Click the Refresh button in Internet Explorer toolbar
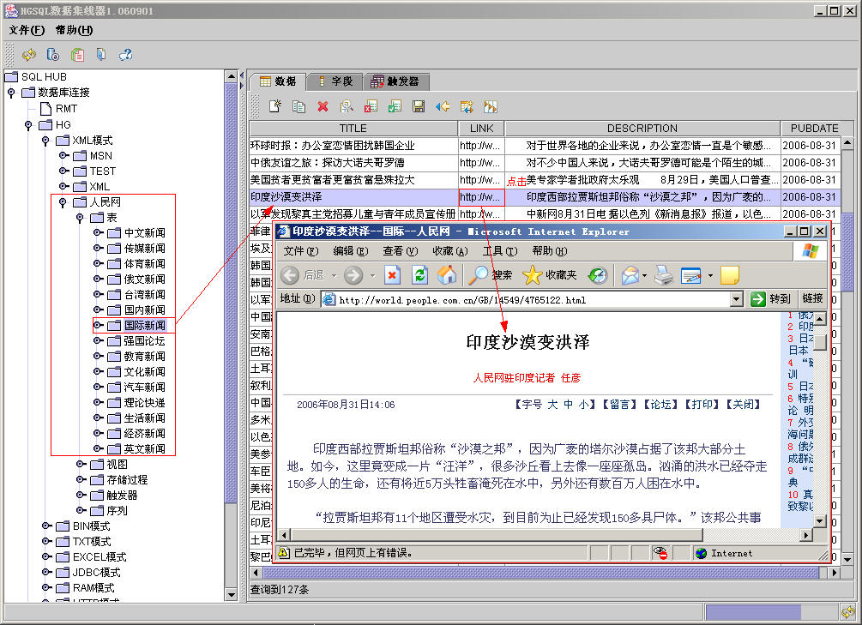862x625 pixels. click(x=419, y=275)
